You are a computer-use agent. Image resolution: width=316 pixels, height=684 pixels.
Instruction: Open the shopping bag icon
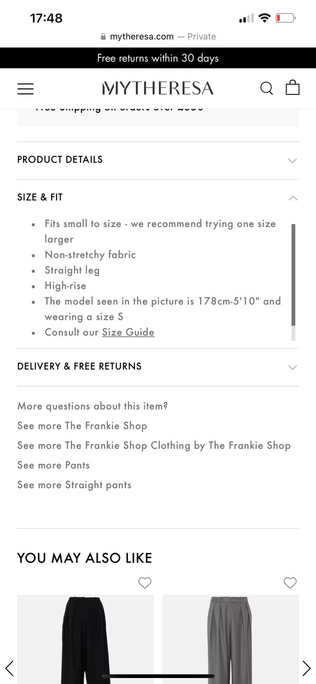(x=293, y=87)
